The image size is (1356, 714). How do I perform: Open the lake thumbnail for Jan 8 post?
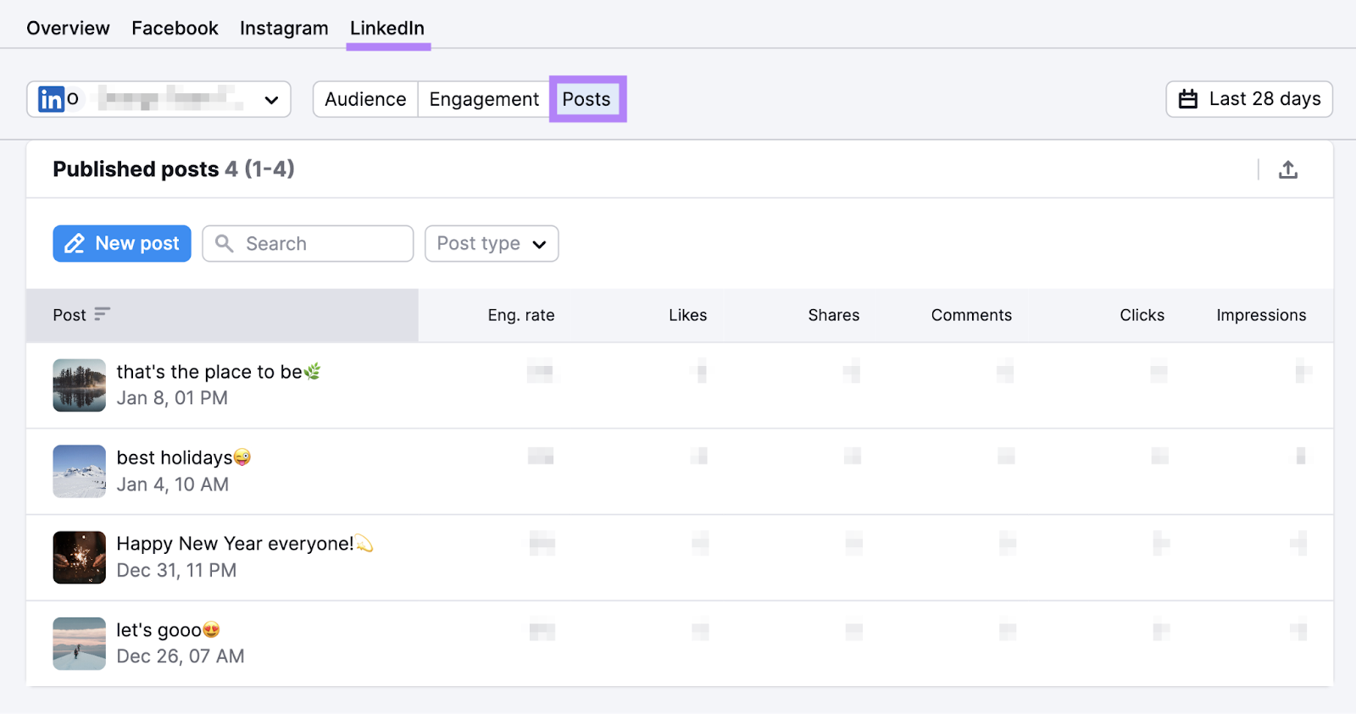pyautogui.click(x=80, y=385)
